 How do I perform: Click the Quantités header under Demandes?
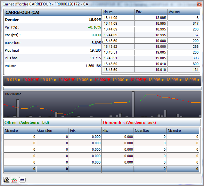[150, 131]
